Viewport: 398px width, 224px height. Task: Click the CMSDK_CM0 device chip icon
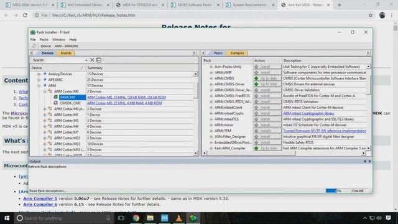[55, 103]
